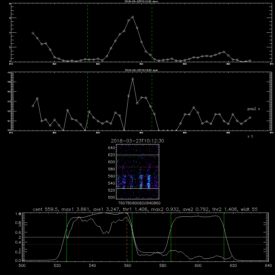275x275 pixels.
Task: Click the peak diamond marker in the dusk plot
Action: [133, 79]
